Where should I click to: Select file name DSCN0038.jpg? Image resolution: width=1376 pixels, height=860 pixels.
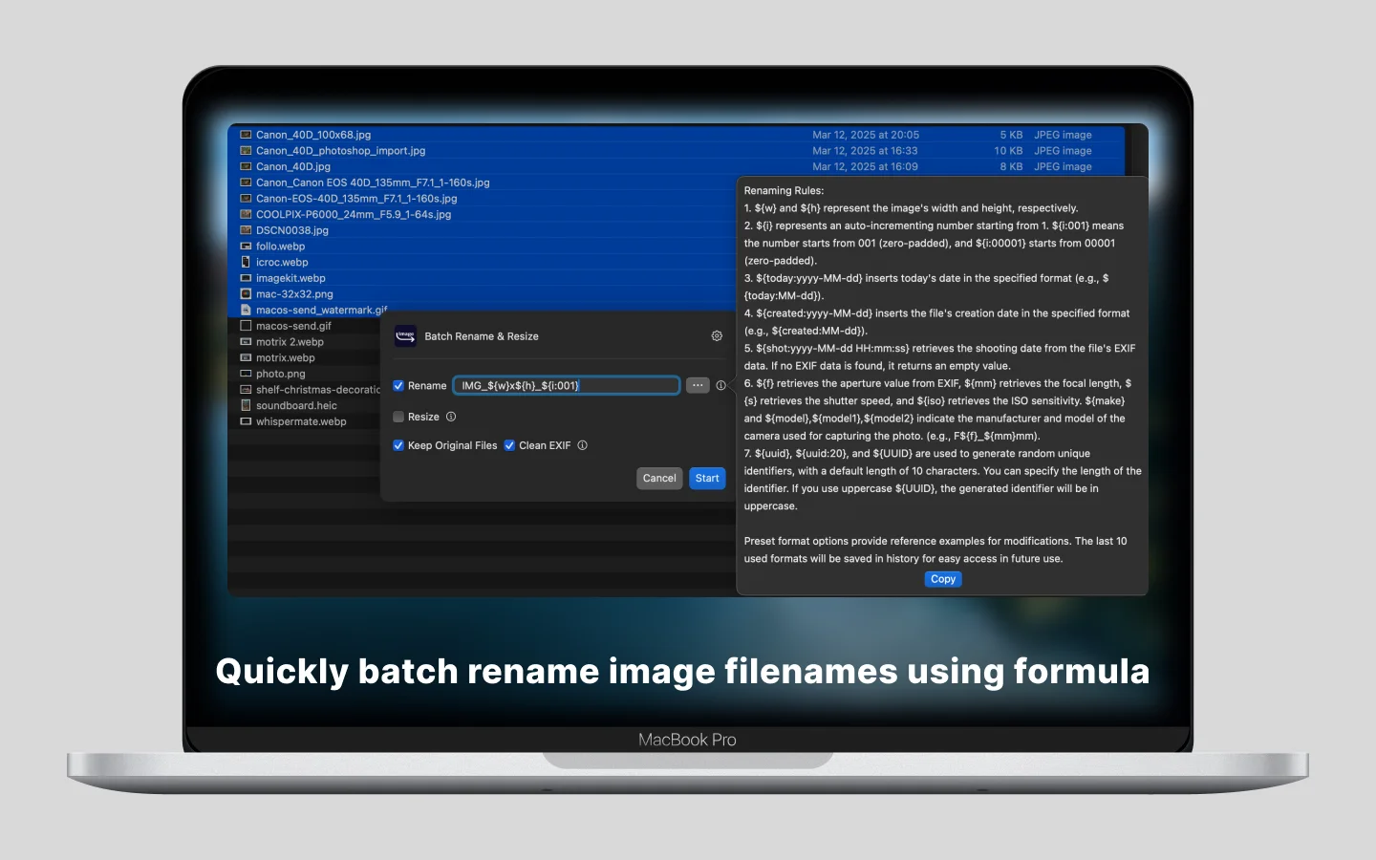point(292,230)
